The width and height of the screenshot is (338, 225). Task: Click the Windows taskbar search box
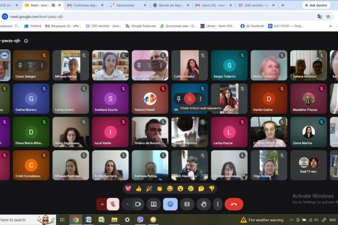(x=28, y=220)
